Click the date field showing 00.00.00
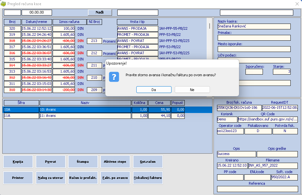This screenshot has width=302, height=195. tap(37, 13)
